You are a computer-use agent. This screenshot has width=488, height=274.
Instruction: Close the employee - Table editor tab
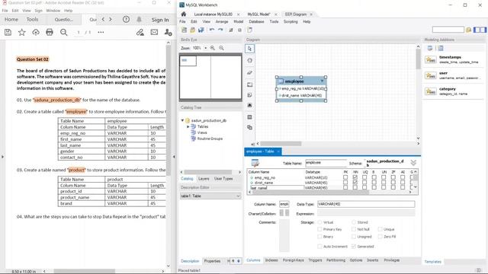[278, 151]
